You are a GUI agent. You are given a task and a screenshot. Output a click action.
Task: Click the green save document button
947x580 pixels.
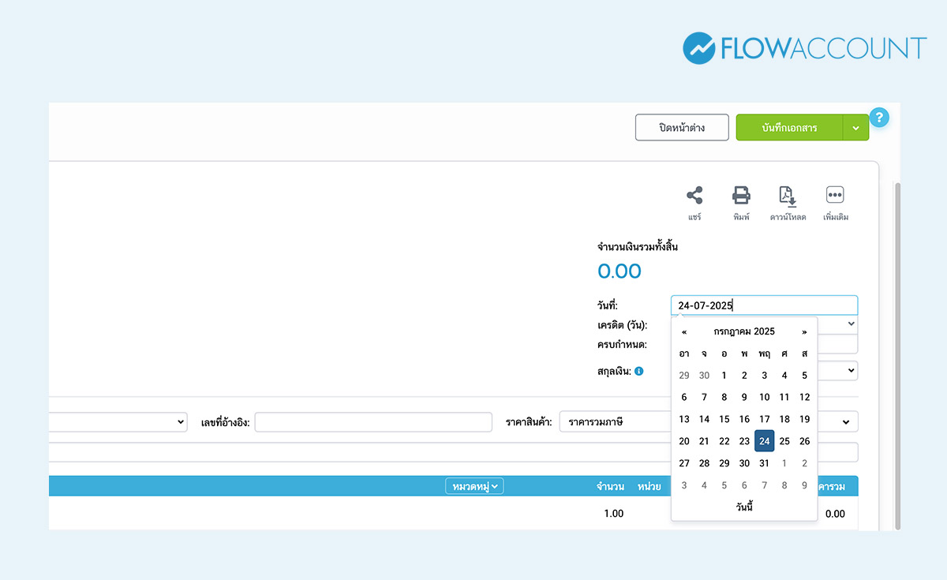coord(789,128)
